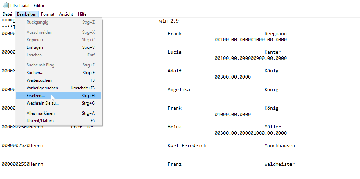Screen dimensions: 360x179
Task: Click the Notepad icon in title bar
Action: (6, 5)
